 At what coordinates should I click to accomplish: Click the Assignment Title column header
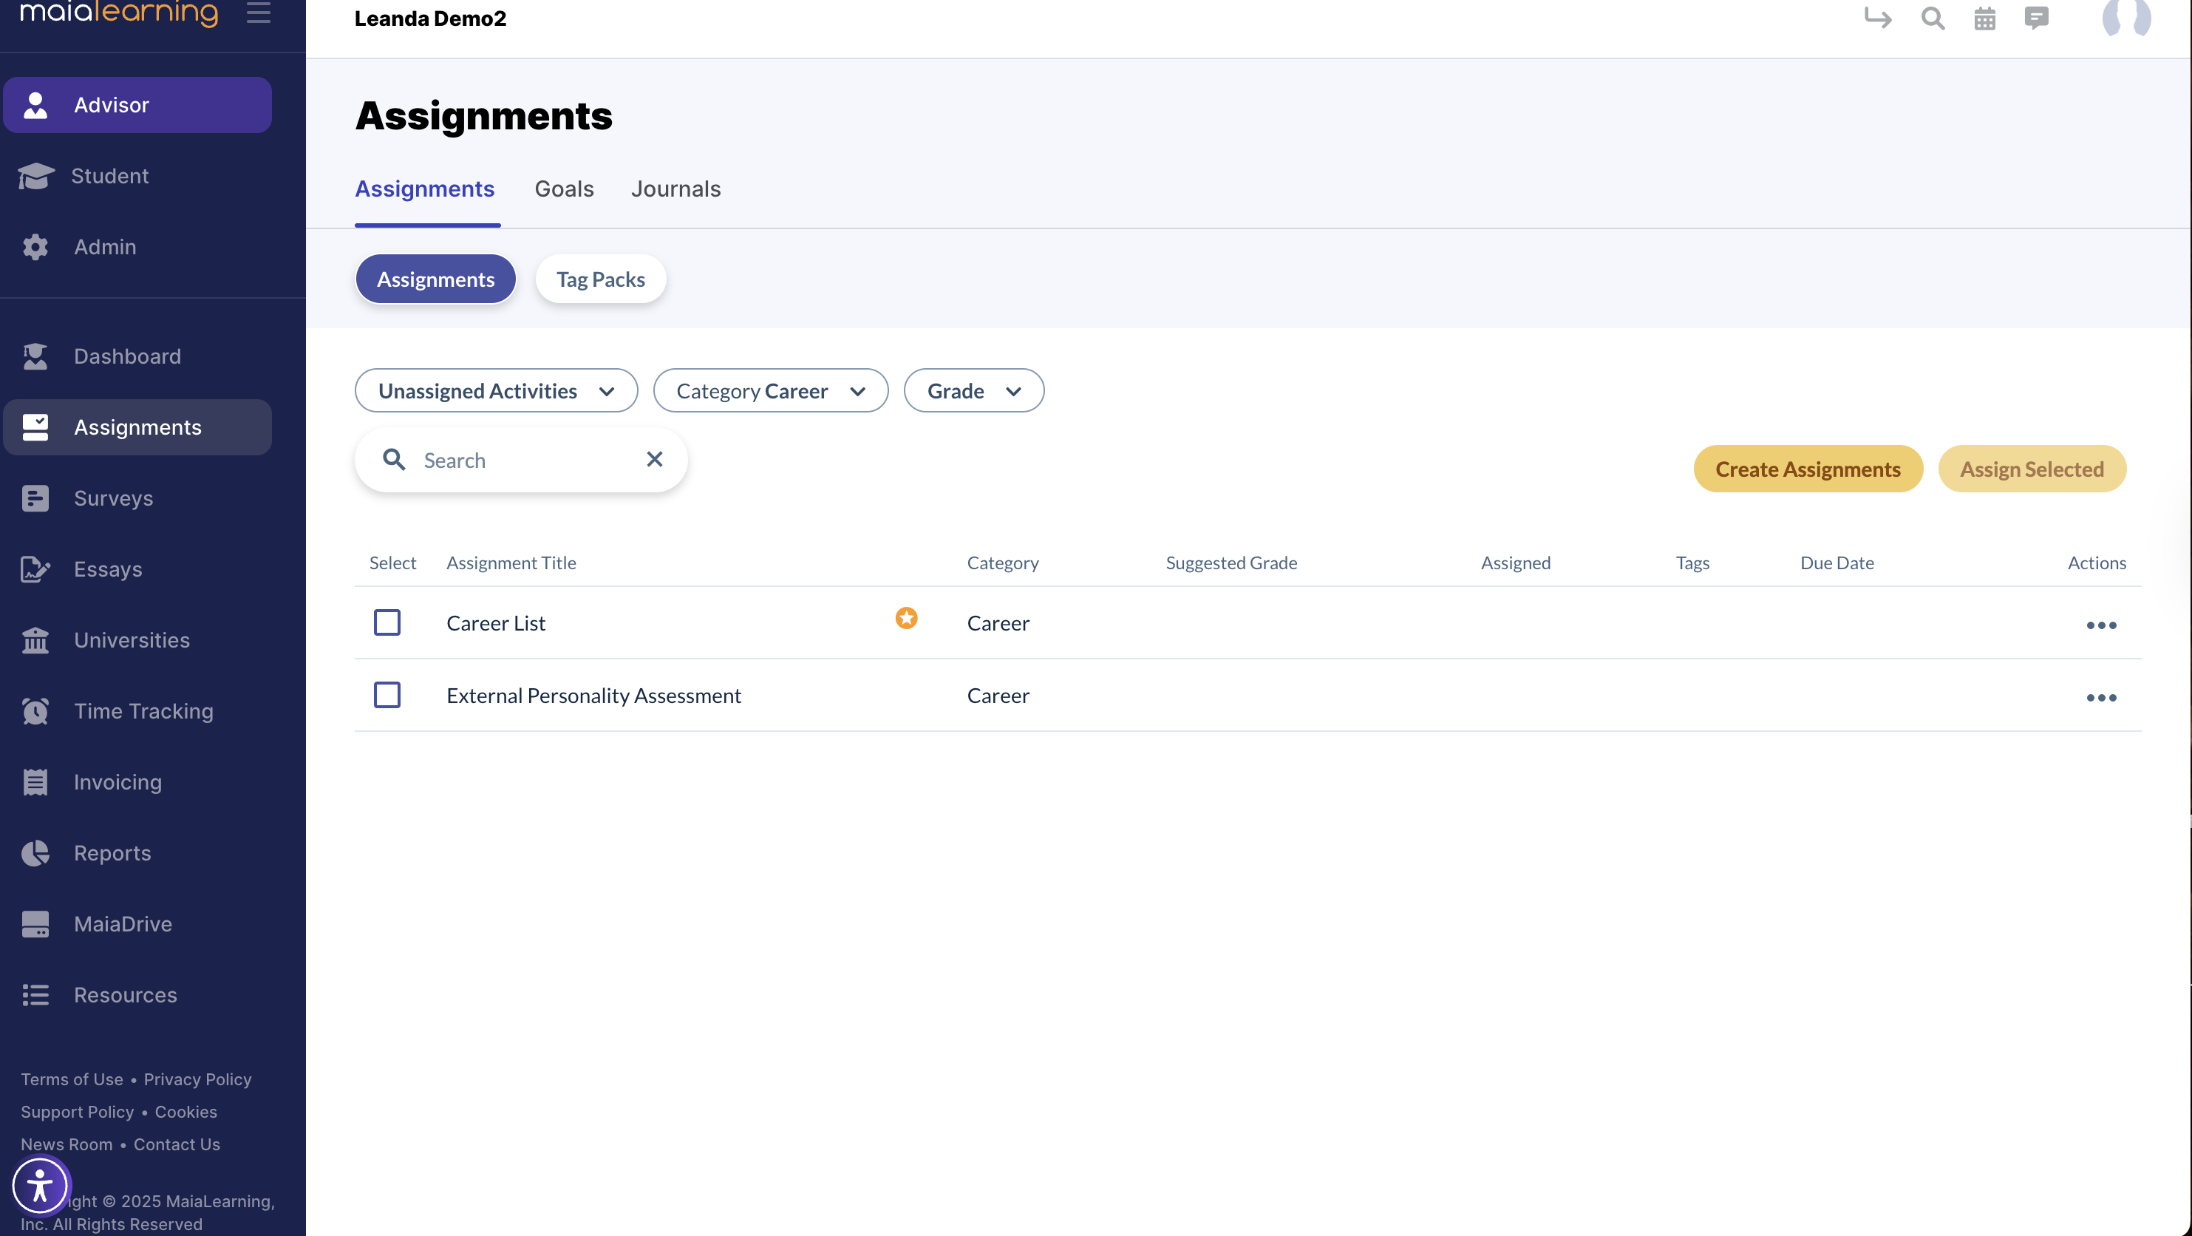click(511, 563)
